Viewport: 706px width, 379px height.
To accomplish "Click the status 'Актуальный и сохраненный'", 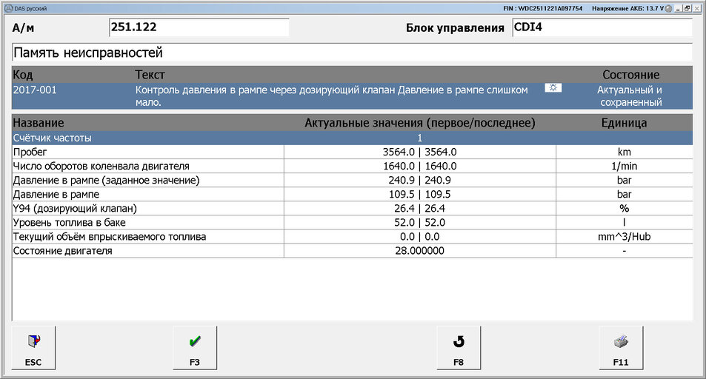I will 630,96.
